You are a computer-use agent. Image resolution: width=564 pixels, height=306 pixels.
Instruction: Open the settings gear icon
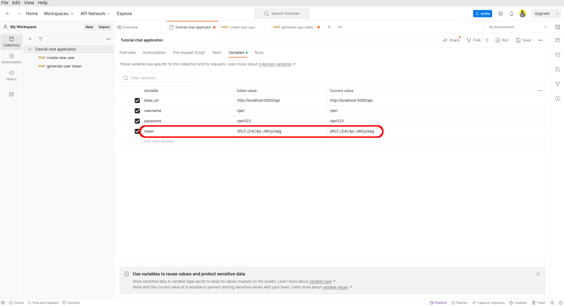[x=501, y=14]
